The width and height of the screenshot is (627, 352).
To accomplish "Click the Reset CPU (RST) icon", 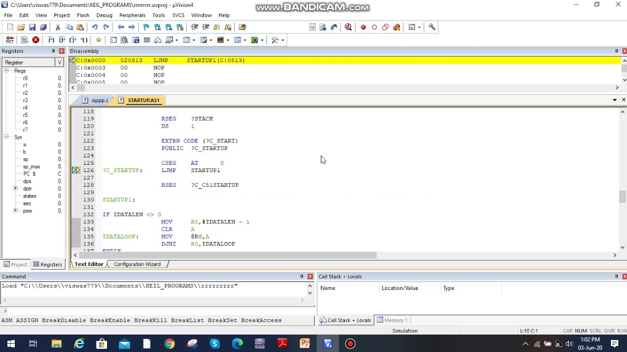I will click(x=10, y=40).
